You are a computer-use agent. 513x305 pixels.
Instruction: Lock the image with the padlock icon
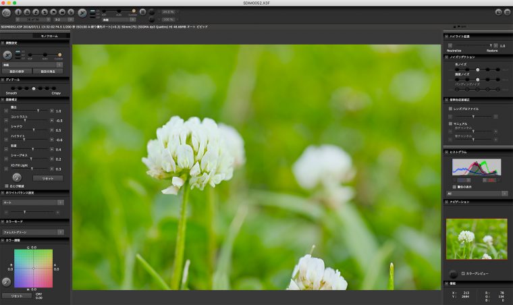tap(62, 12)
